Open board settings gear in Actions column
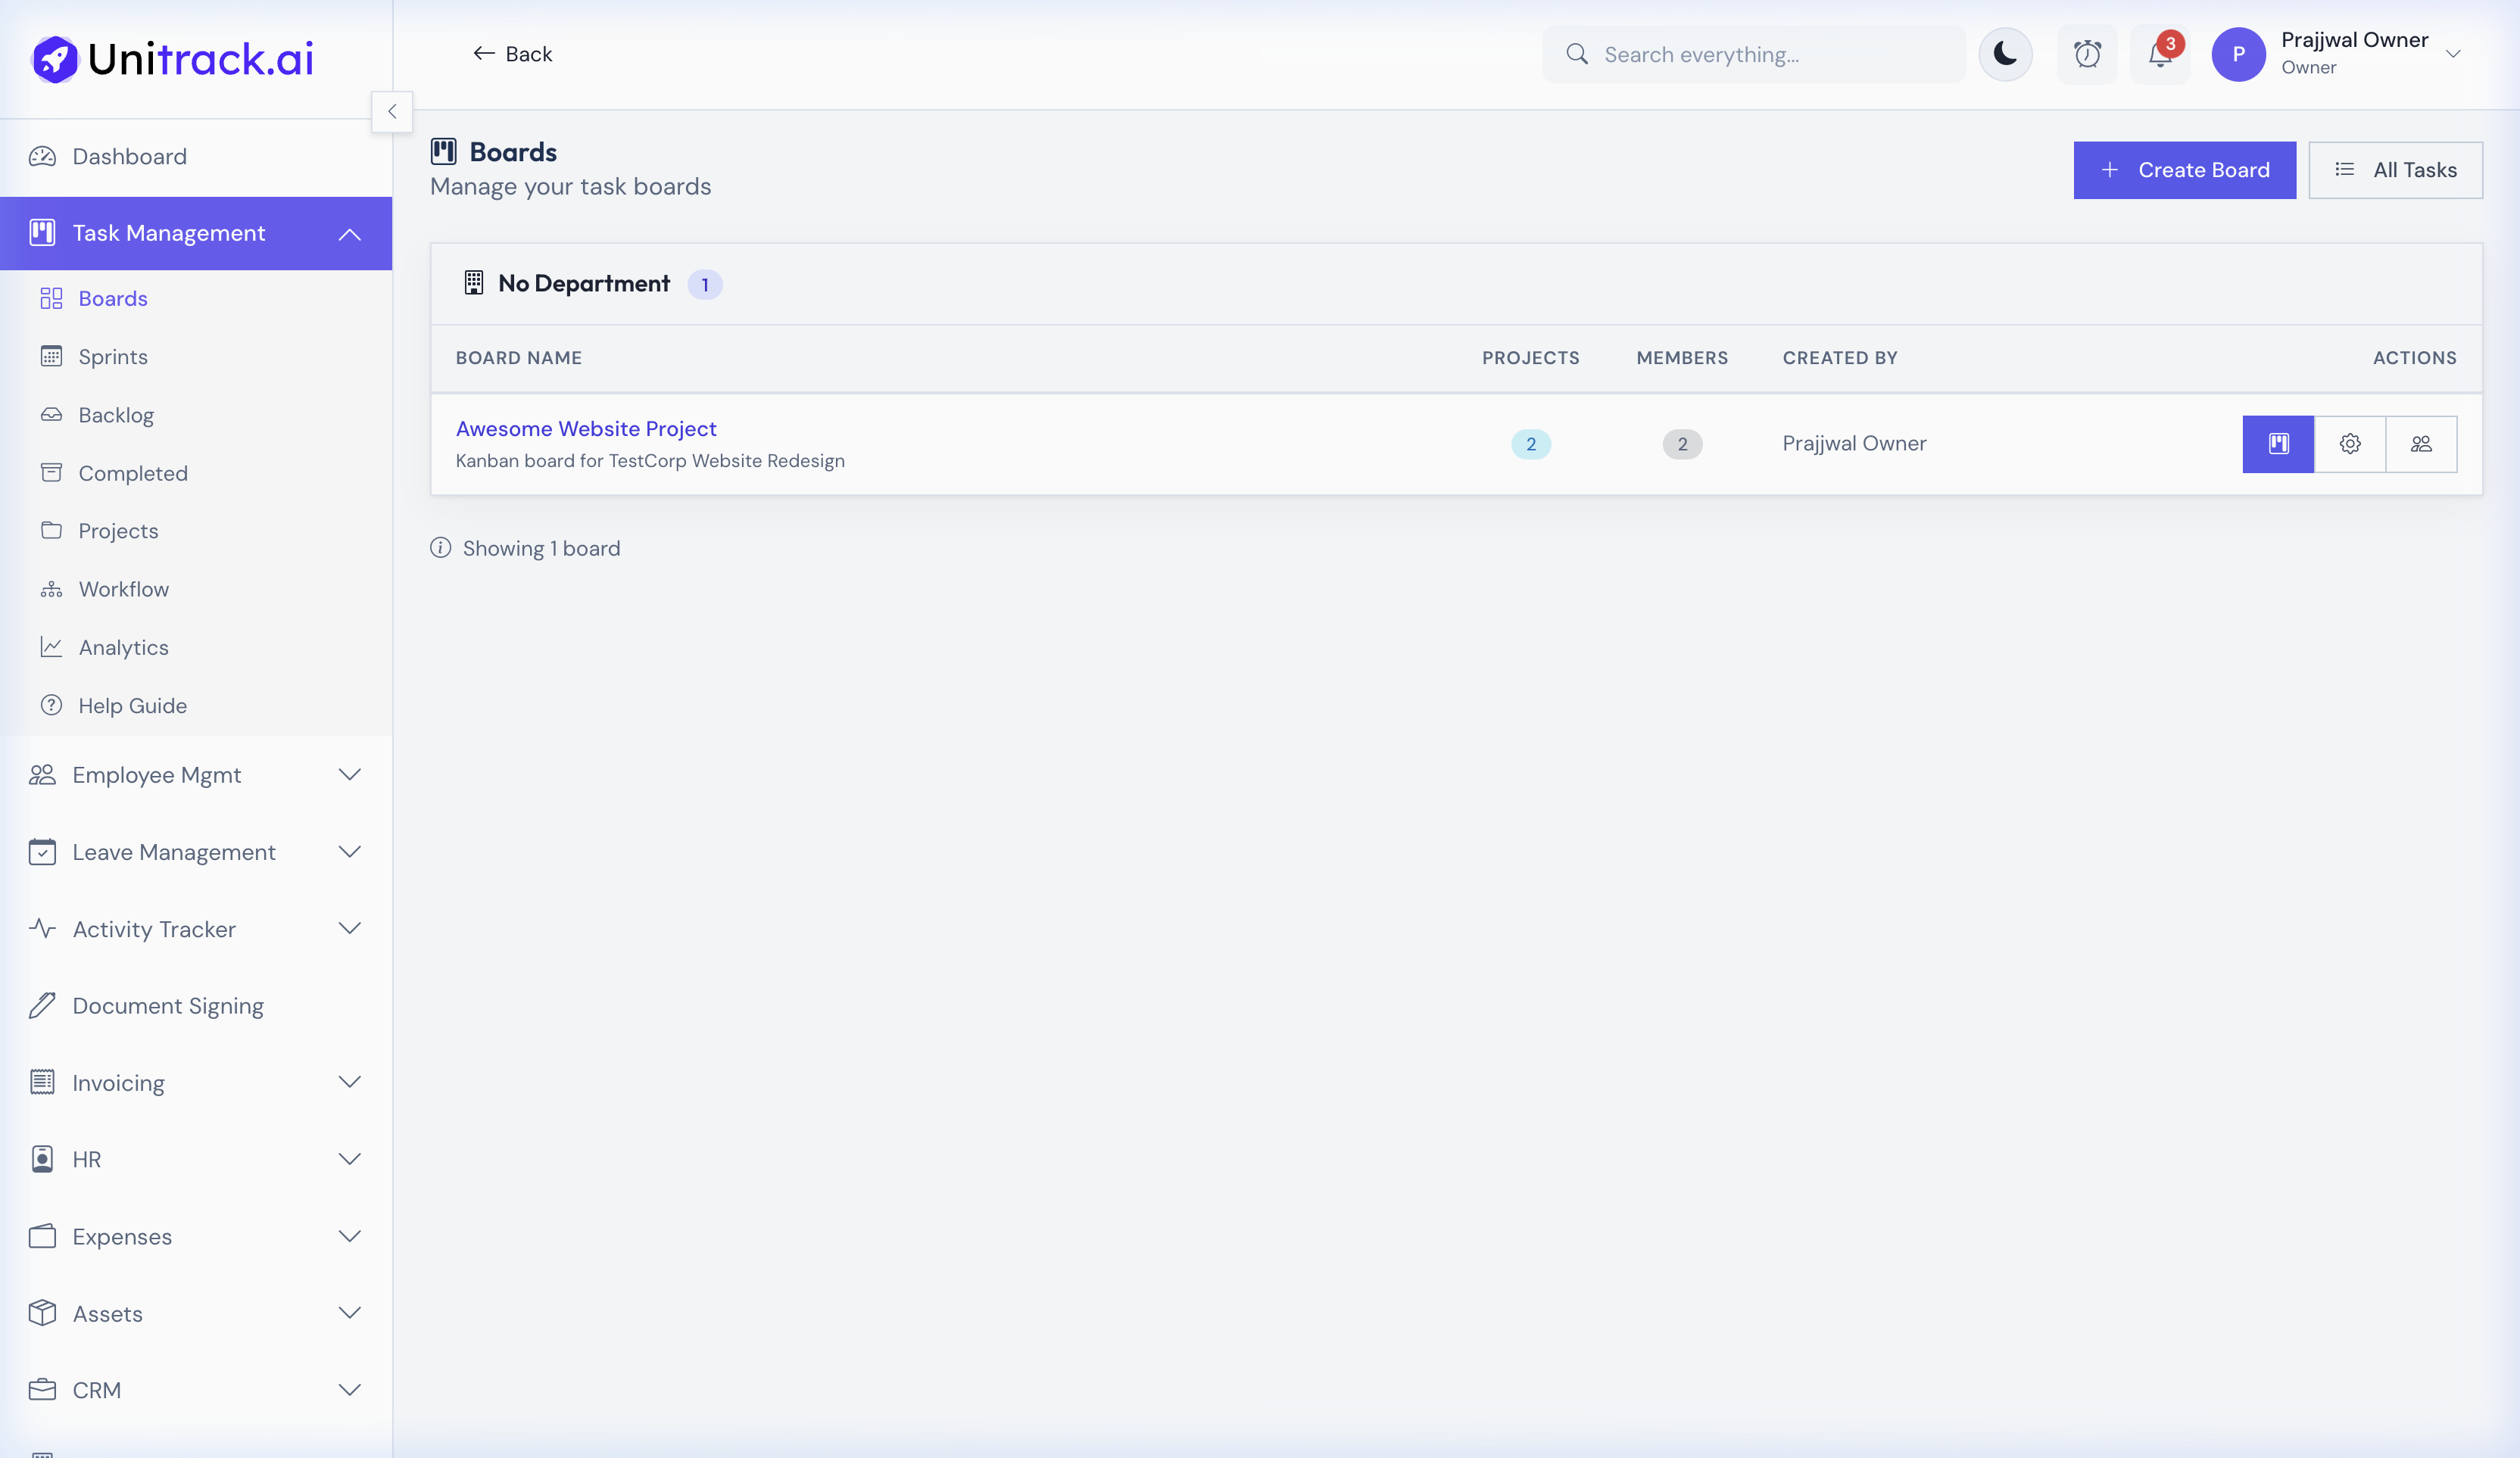The image size is (2520, 1458). click(x=2350, y=444)
